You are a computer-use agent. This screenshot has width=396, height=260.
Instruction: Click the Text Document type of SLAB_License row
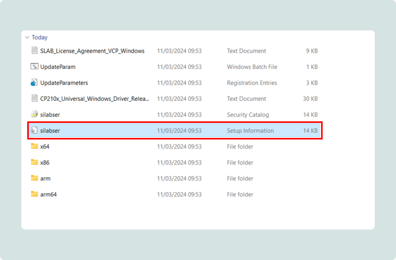click(x=246, y=51)
